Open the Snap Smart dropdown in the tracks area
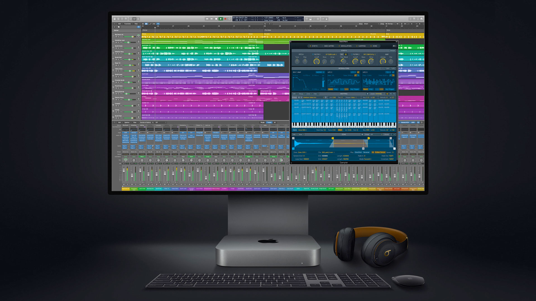 click(371, 24)
